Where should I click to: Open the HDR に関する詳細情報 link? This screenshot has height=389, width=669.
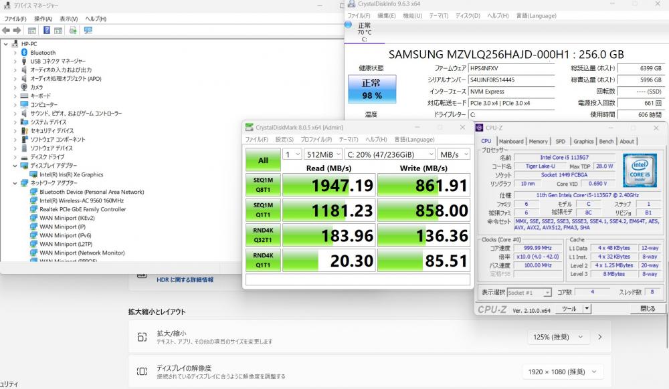pyautogui.click(x=185, y=279)
